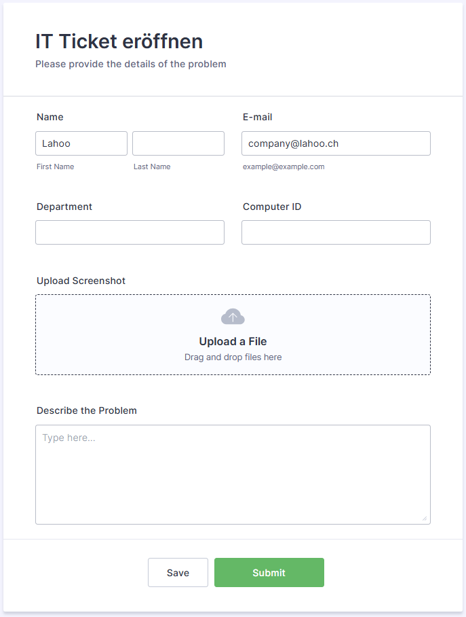Click the "IT Ticket eröffnen" heading
Viewport: 466px width, 617px height.
point(119,41)
